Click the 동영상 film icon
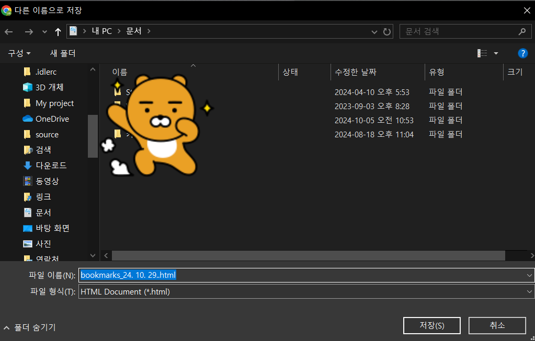 coord(28,181)
